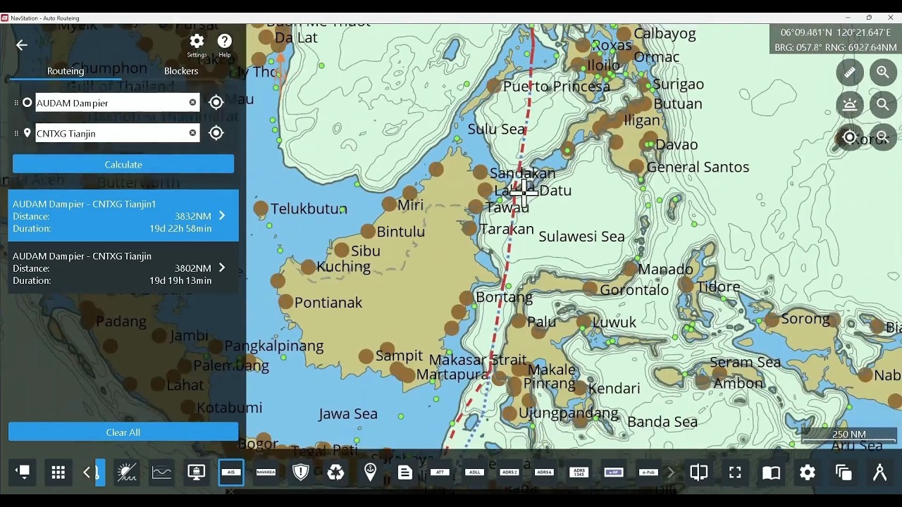The height and width of the screenshot is (507, 902).
Task: Click the Manado port on map
Action: [x=631, y=269]
